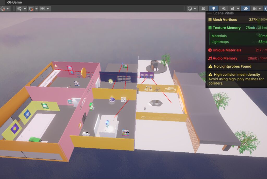
Task: Click the effects layers icon
Action: tap(232, 9)
